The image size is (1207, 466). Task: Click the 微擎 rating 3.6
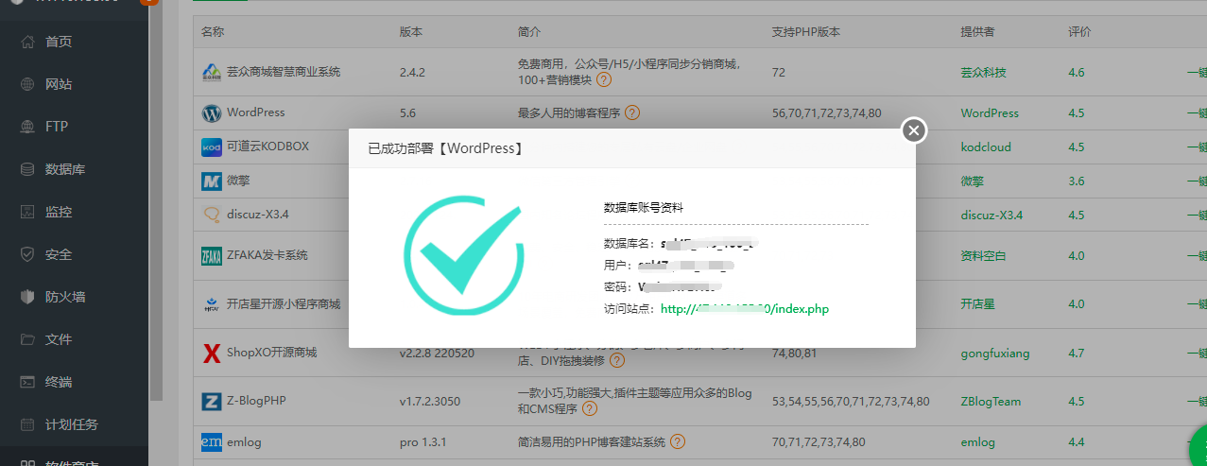click(x=1077, y=180)
